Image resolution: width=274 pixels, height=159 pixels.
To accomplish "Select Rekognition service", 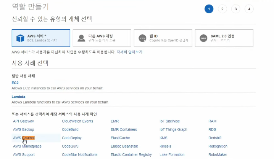I will [x=218, y=146].
